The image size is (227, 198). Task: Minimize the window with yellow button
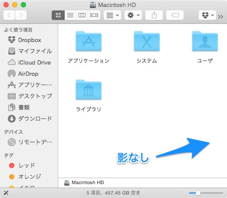pos(15,5)
